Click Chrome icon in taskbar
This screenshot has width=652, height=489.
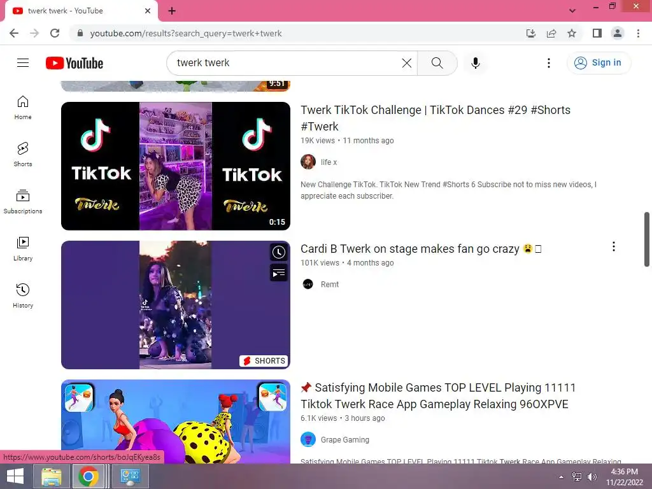[88, 476]
